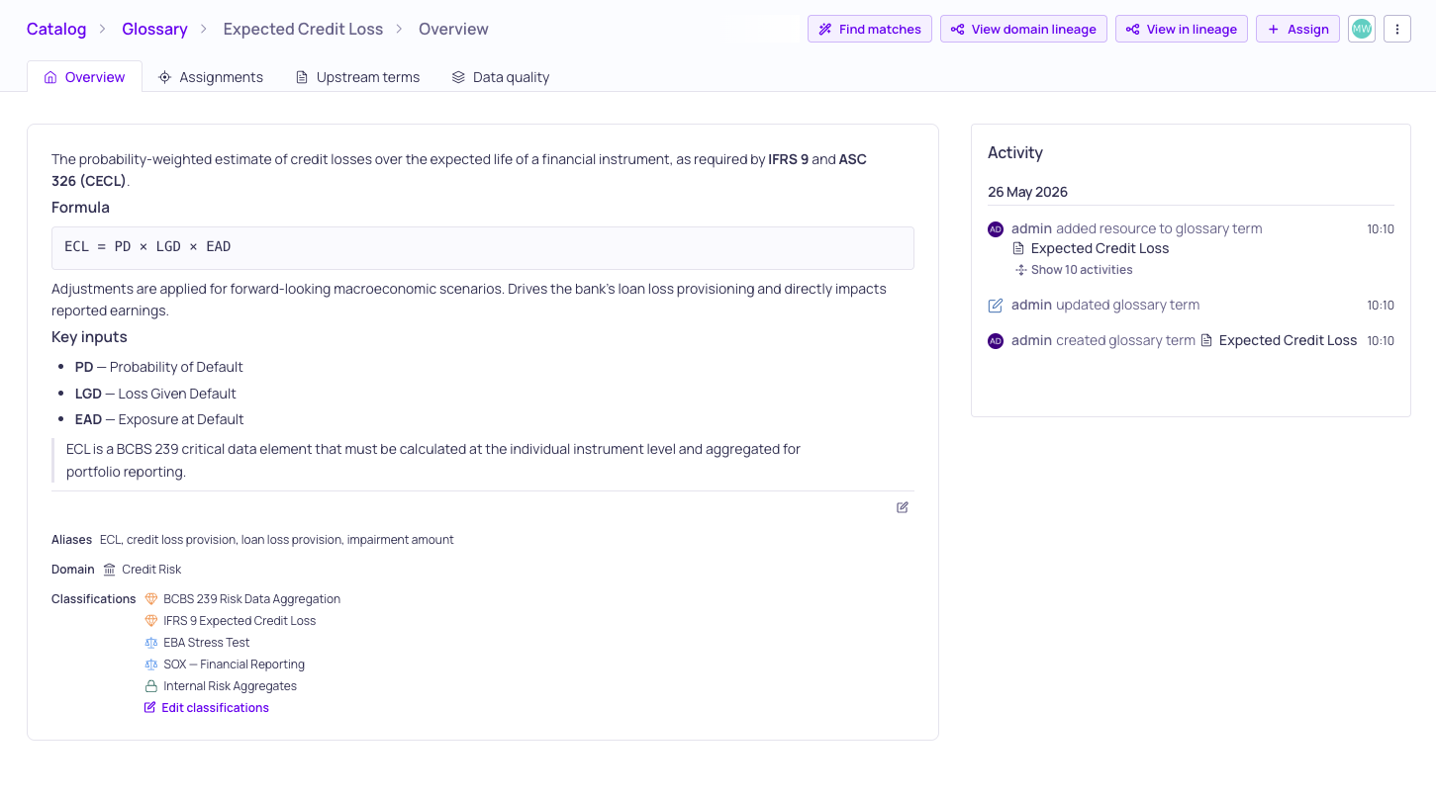Click document icon in created glossary term activity
Viewport: 1436px width, 798px height.
click(1206, 341)
